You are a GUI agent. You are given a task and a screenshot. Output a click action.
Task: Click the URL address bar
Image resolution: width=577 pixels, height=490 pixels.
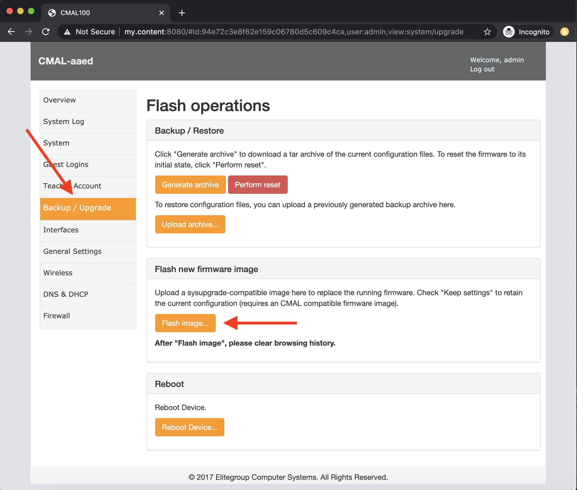pyautogui.click(x=294, y=32)
